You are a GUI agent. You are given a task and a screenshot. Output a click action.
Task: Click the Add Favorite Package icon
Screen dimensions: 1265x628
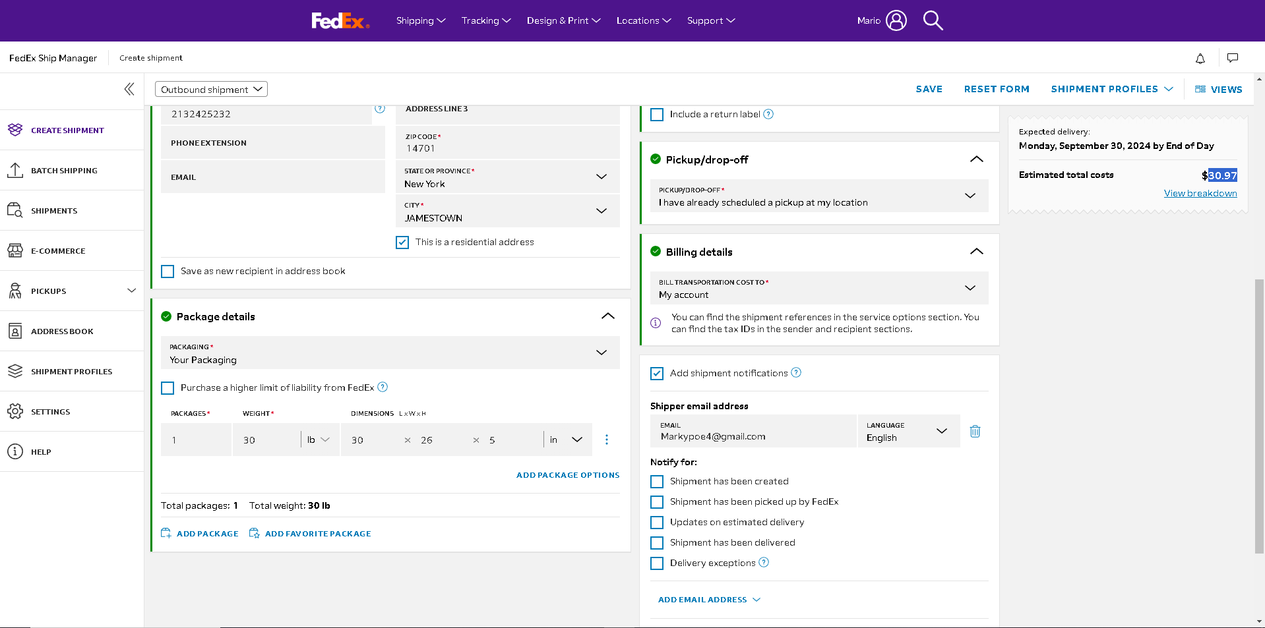[x=255, y=533]
